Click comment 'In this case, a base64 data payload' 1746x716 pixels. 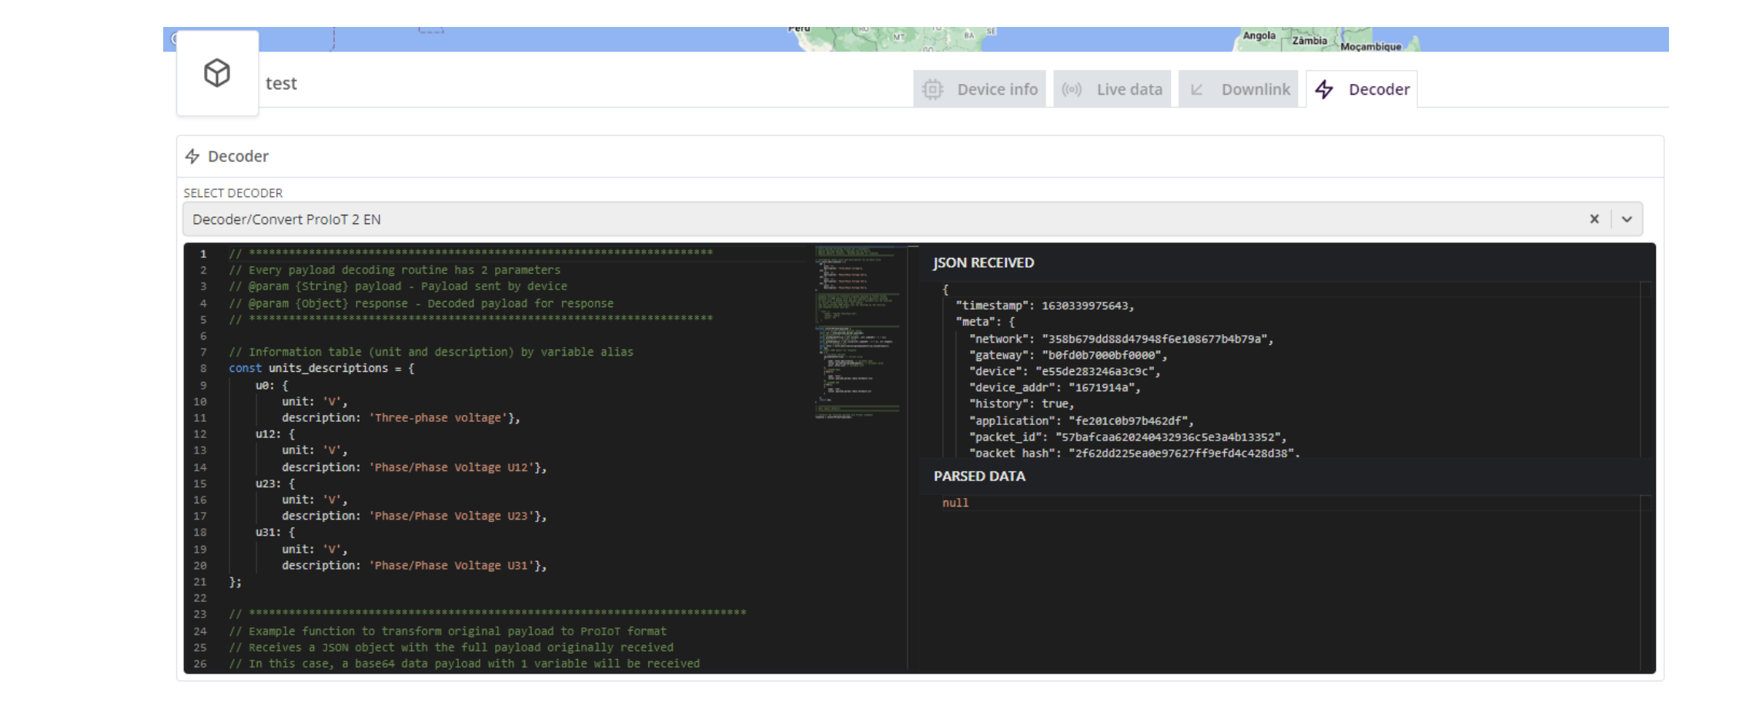pos(464,664)
